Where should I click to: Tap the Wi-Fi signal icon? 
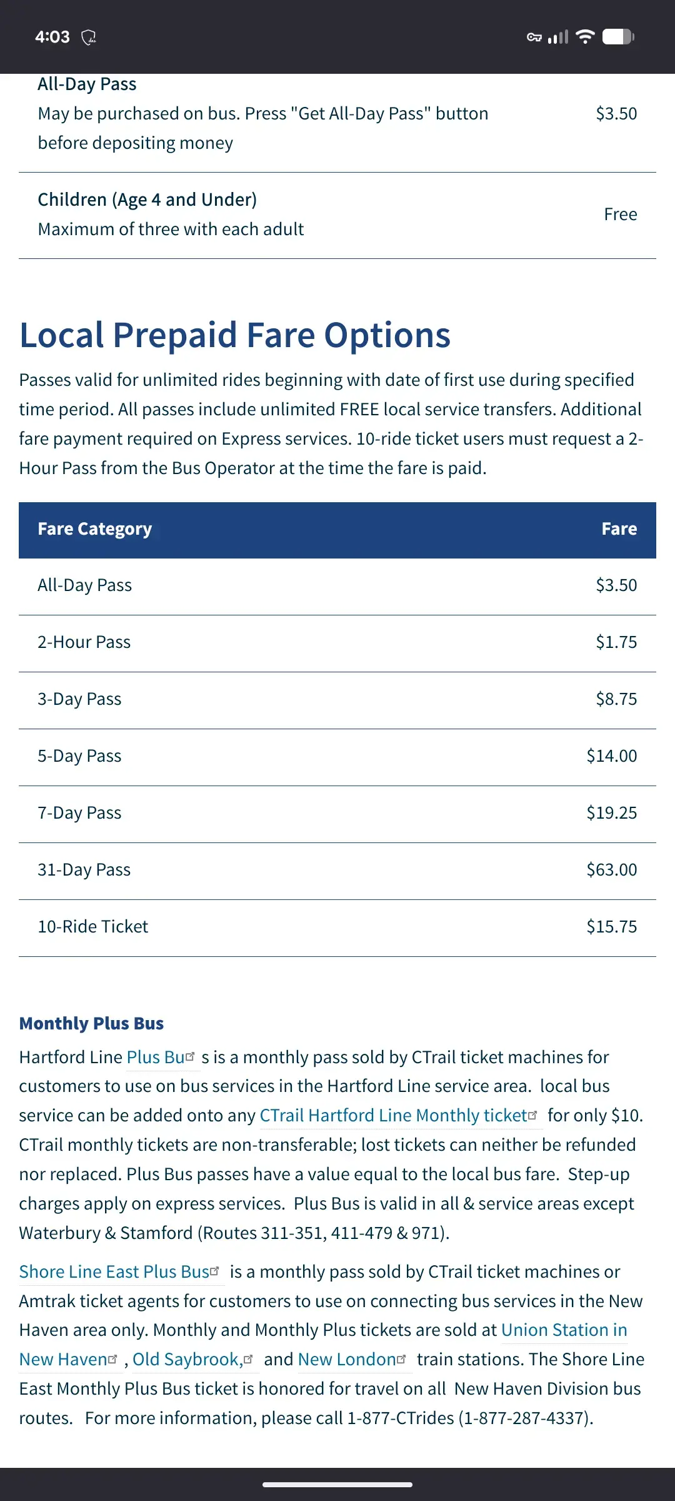point(585,36)
